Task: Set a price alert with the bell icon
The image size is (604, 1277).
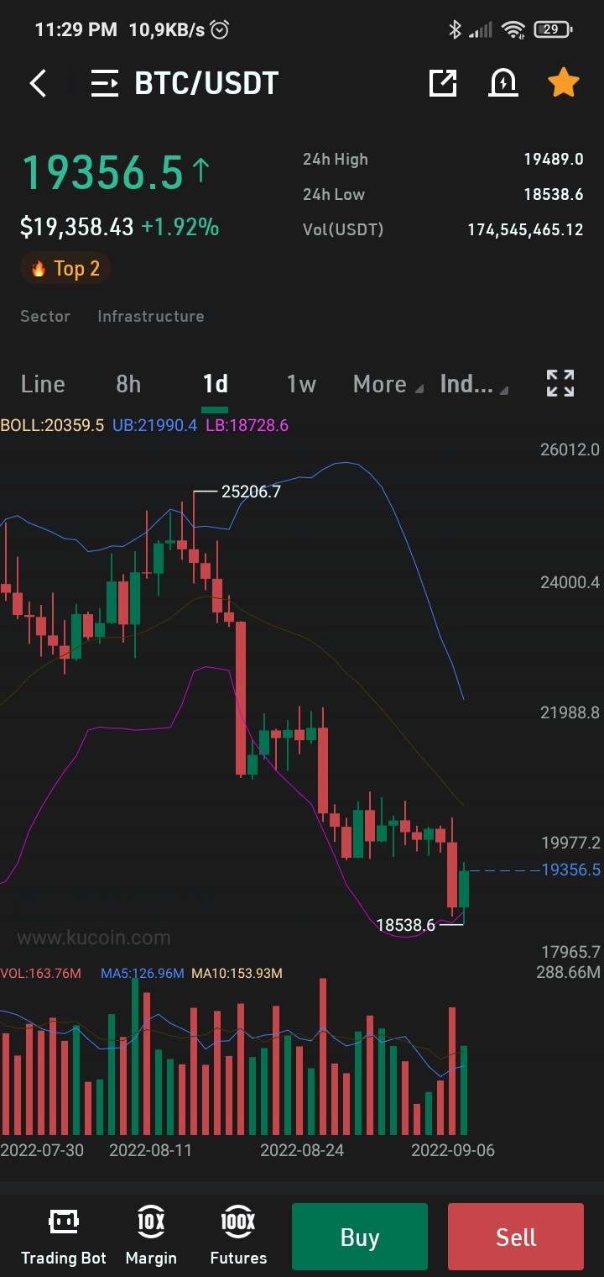Action: (x=503, y=82)
